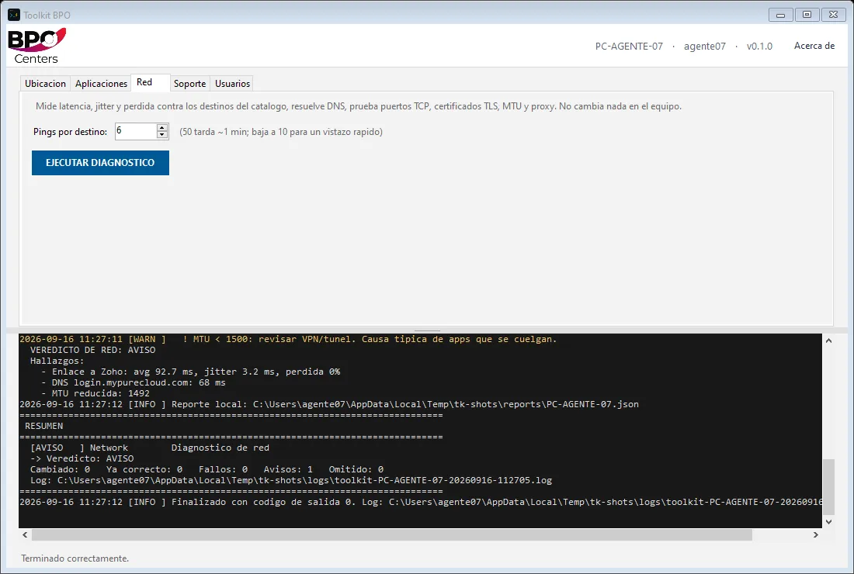Click the log's horizontal scroll left arrow
This screenshot has height=574, width=854.
[x=25, y=534]
